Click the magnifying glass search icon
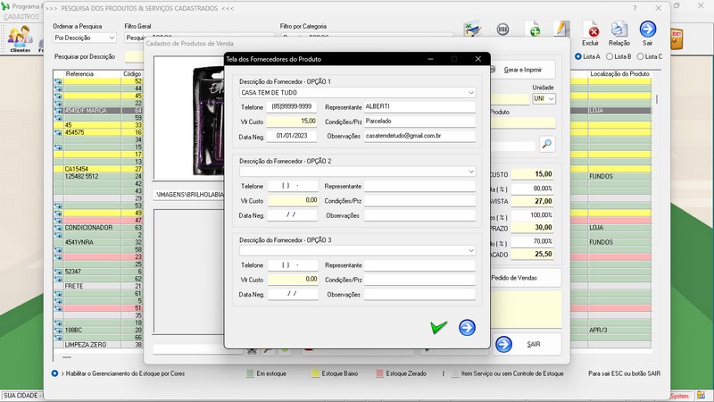Viewport: 714px width, 402px height. point(546,143)
